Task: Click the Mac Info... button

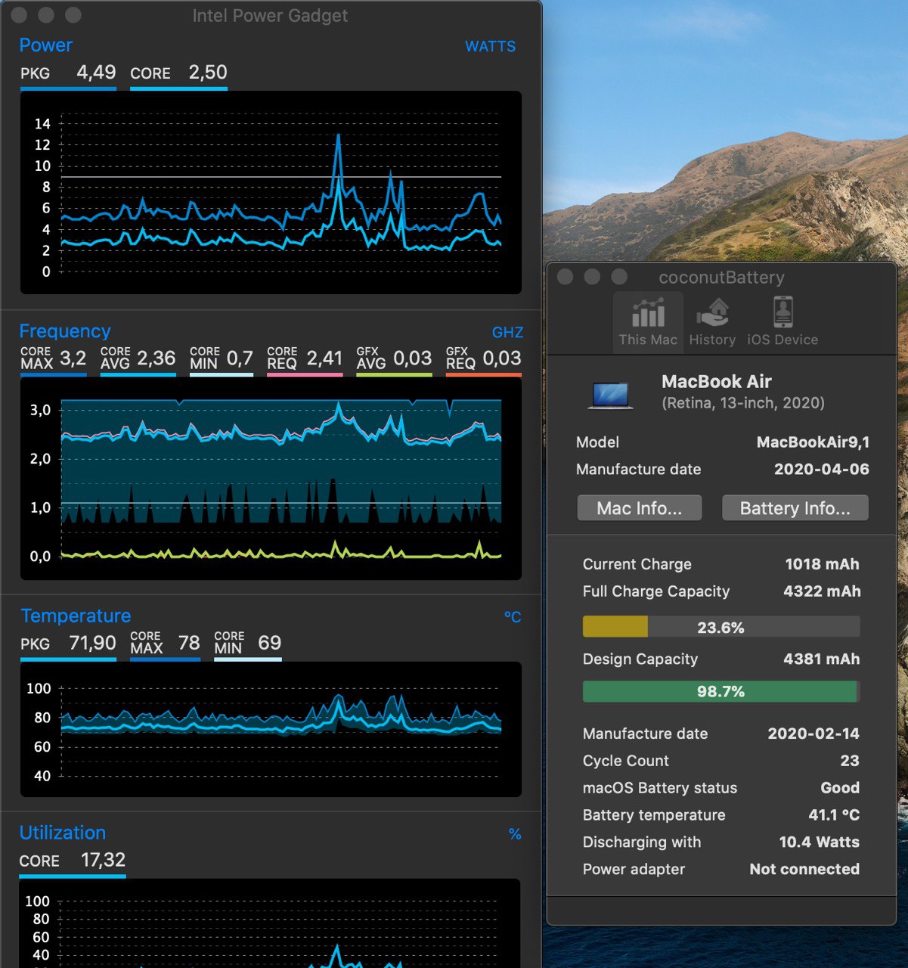Action: (640, 508)
